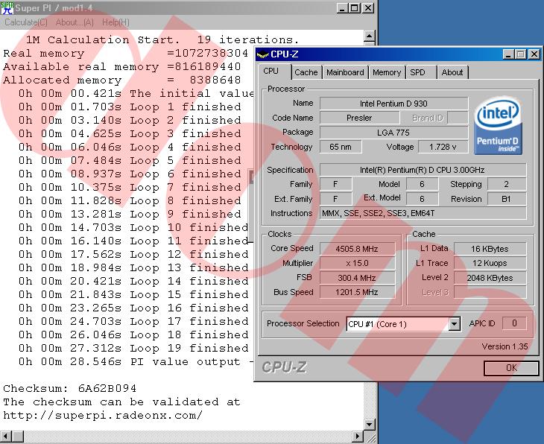This screenshot has height=444, width=544.
Task: Click the Loop 10 finished line
Action: (133, 227)
